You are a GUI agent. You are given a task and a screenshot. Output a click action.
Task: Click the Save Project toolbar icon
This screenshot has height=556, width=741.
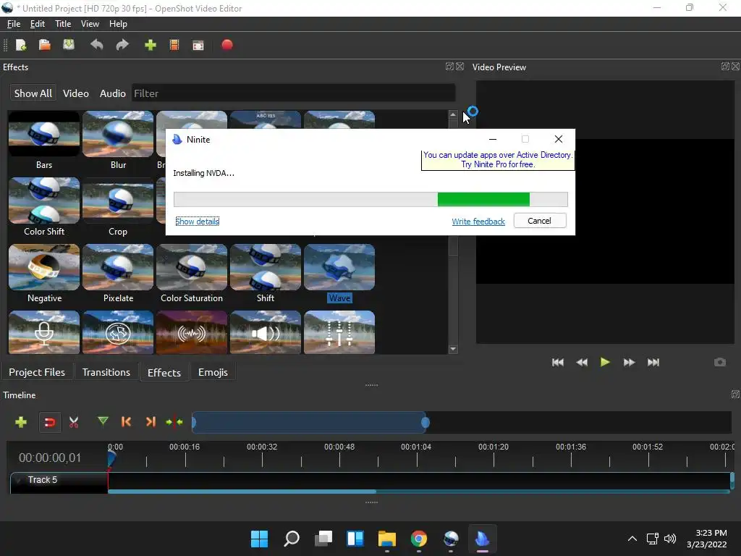(69, 45)
